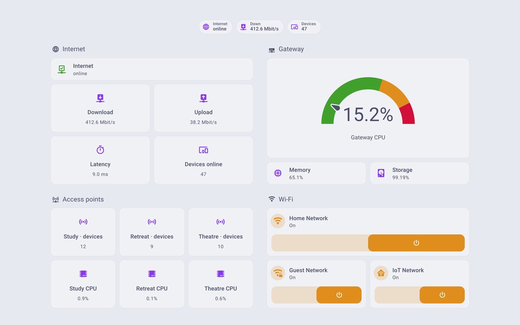Click the 9.0 ms latency value

pos(100,174)
